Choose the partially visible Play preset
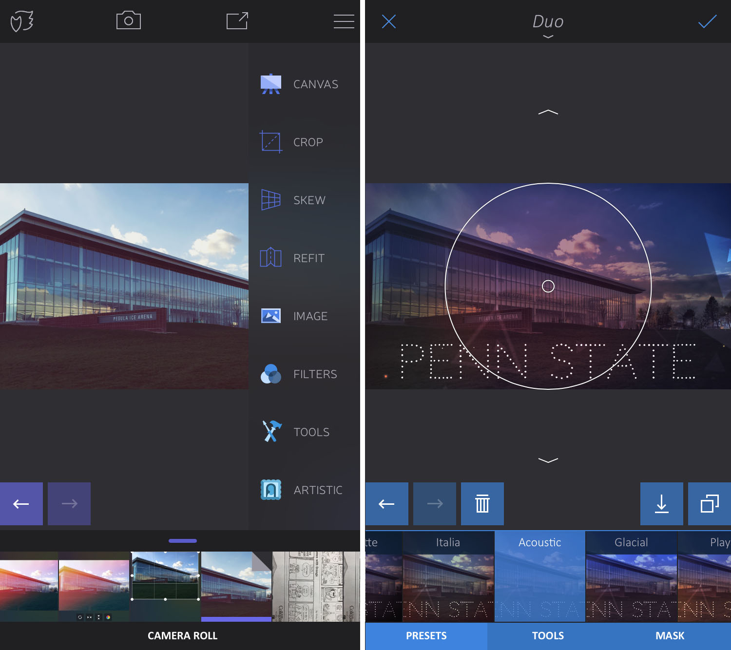The width and height of the screenshot is (731, 650). click(705, 576)
